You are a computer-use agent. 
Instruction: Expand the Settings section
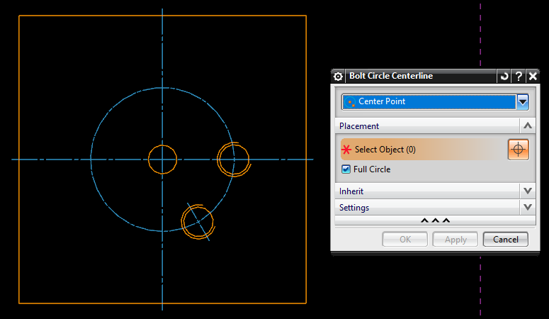[527, 208]
